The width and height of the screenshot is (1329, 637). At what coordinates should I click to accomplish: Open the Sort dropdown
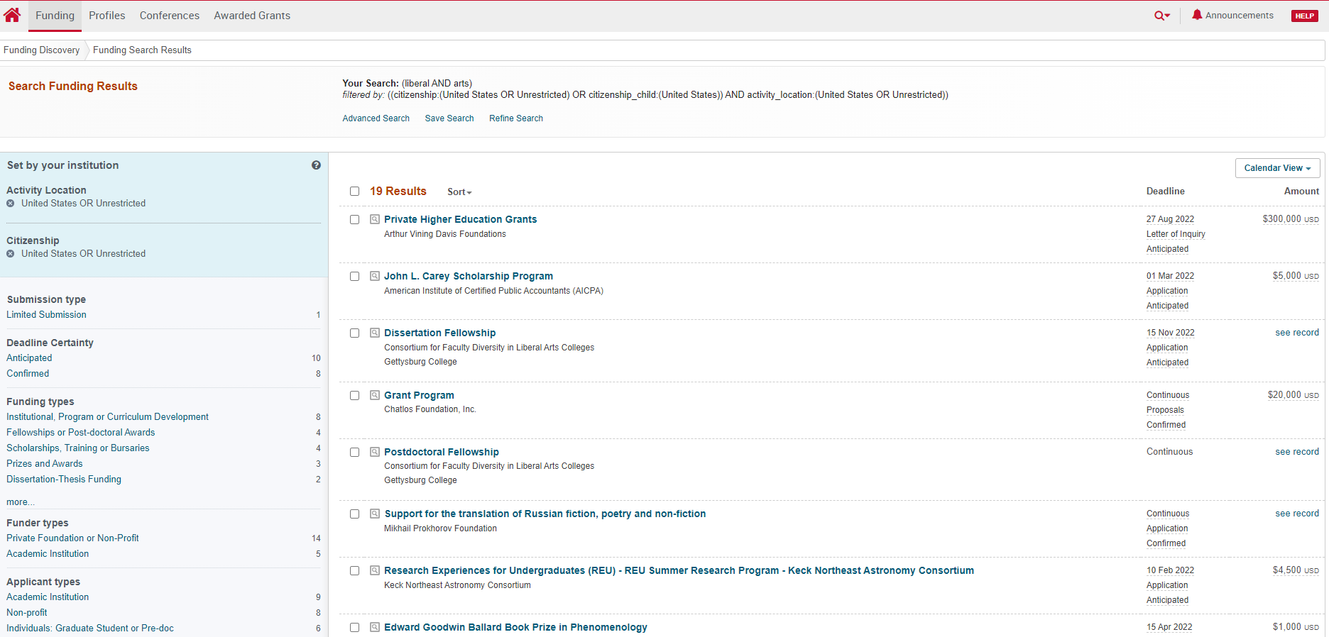click(x=459, y=192)
